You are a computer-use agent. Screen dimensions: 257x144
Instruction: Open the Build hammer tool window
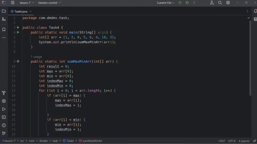[x=4, y=93]
